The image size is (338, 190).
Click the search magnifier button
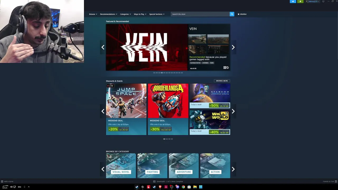[232, 14]
